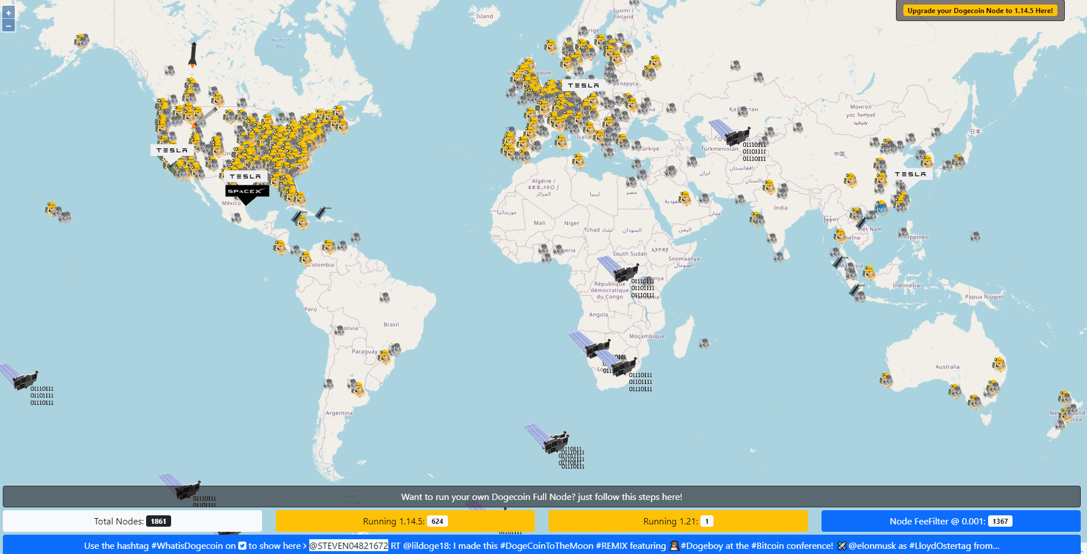1087x554 pixels.
Task: Zoom in on the map
Action: pos(9,13)
